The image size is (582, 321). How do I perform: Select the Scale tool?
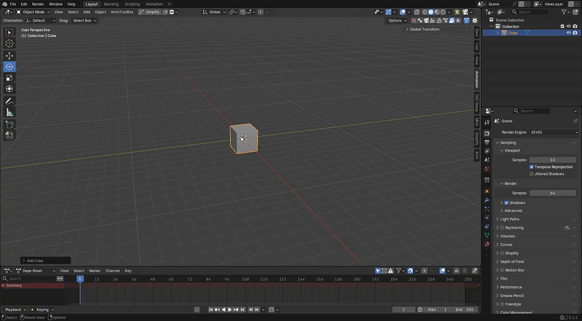(9, 78)
